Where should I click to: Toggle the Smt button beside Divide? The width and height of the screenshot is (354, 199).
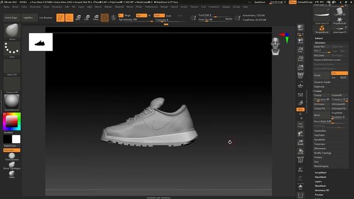pyautogui.click(x=339, y=73)
